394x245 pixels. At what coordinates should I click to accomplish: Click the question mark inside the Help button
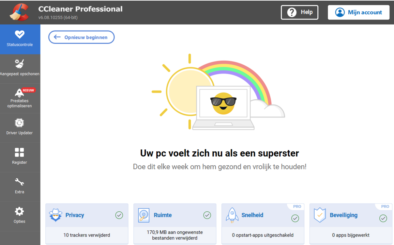[x=292, y=12]
